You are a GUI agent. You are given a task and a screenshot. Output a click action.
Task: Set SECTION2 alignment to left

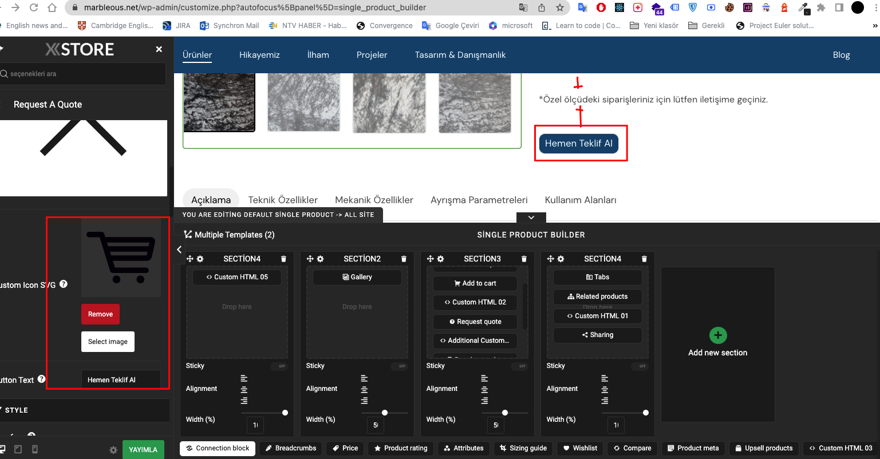tap(364, 378)
